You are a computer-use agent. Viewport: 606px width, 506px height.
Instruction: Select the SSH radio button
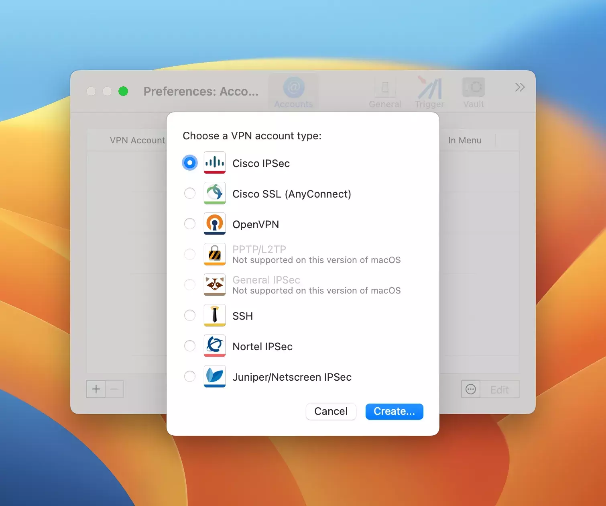(190, 316)
